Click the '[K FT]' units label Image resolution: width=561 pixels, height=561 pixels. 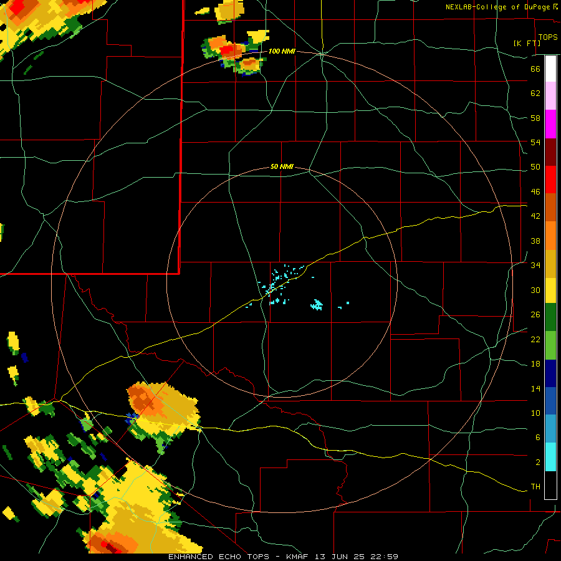point(527,43)
